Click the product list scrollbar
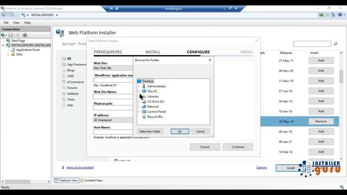Viewport: 347px width, 195px height. point(341,76)
